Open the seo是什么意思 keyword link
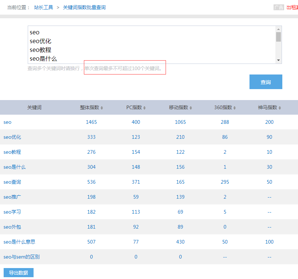Image resolution: width=298 pixels, height=279 pixels. 19,242
